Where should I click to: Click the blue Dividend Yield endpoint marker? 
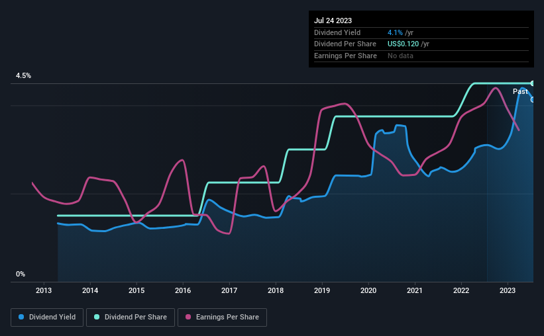pos(533,100)
